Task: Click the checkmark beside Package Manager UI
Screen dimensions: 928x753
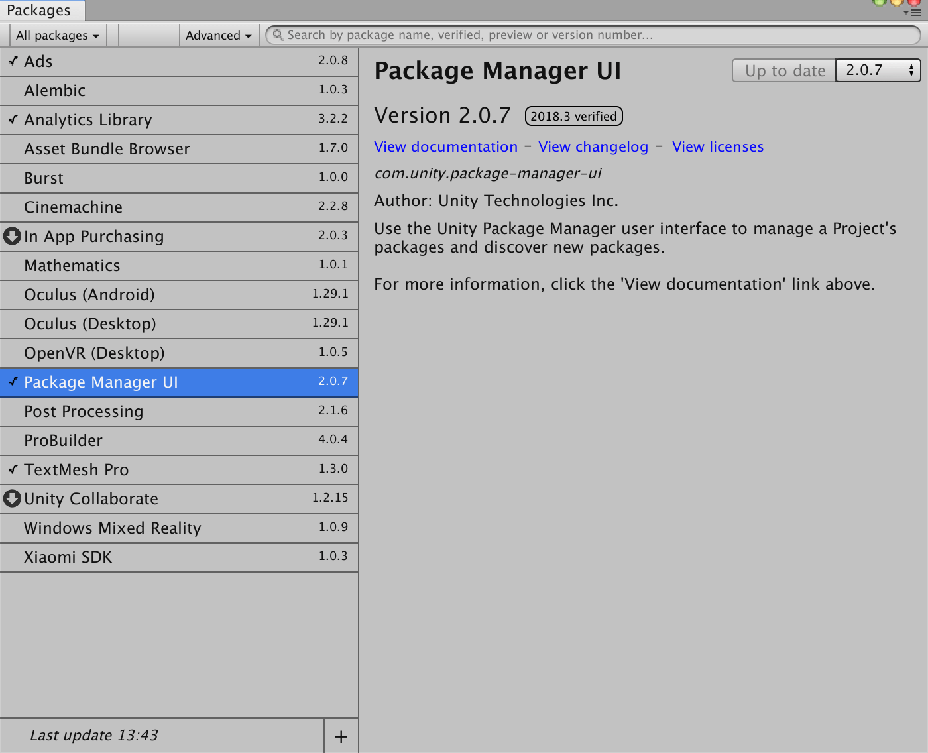Action: click(12, 382)
